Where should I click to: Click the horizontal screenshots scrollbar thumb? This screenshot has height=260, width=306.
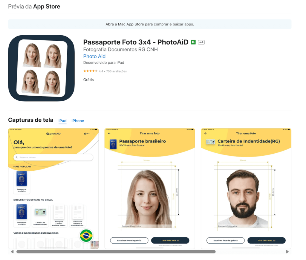click(116, 252)
